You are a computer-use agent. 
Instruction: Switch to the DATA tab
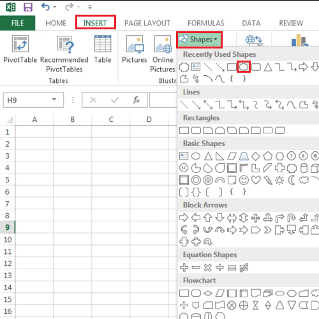[x=251, y=23]
